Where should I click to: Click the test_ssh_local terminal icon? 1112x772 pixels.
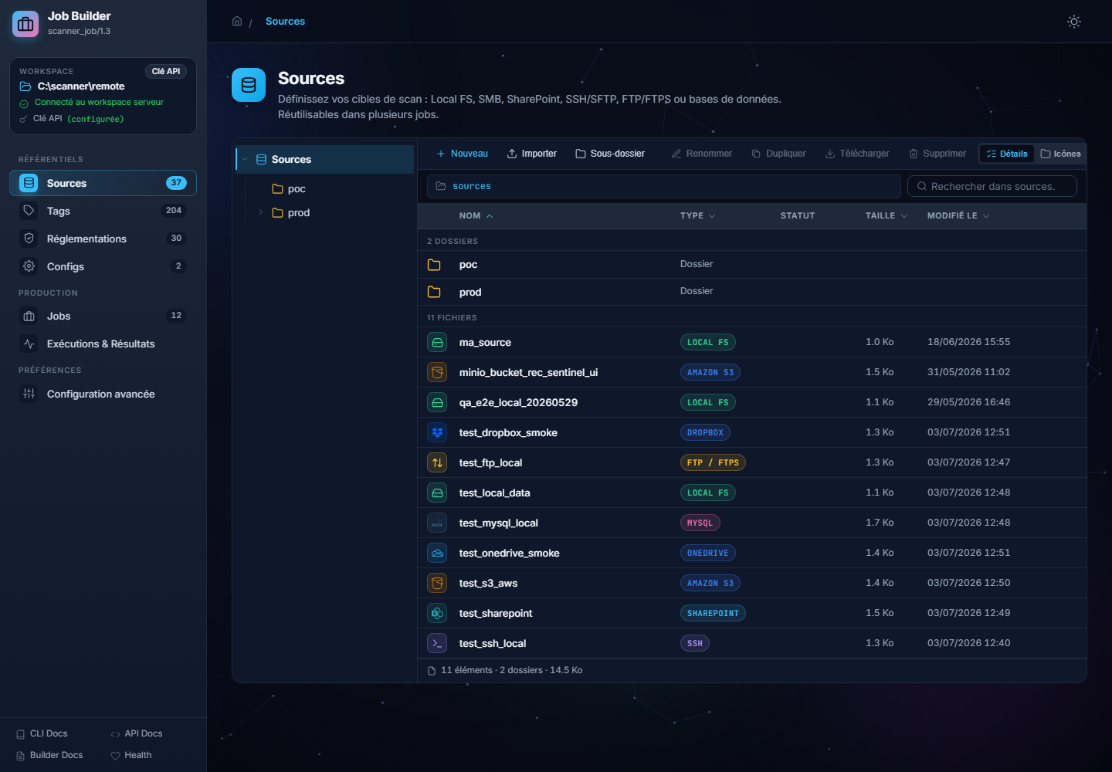[x=437, y=643]
